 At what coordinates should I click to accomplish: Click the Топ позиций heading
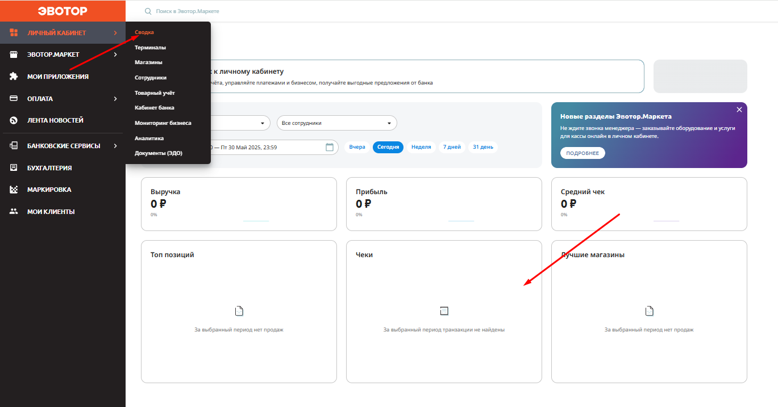[x=172, y=255]
